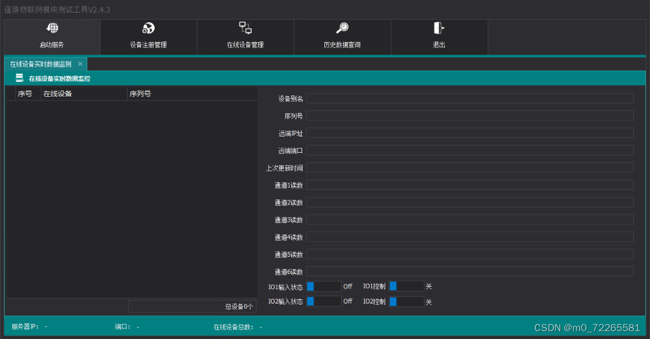Click the 在线设备总数 status entry
This screenshot has width=650, height=339.
238,327
